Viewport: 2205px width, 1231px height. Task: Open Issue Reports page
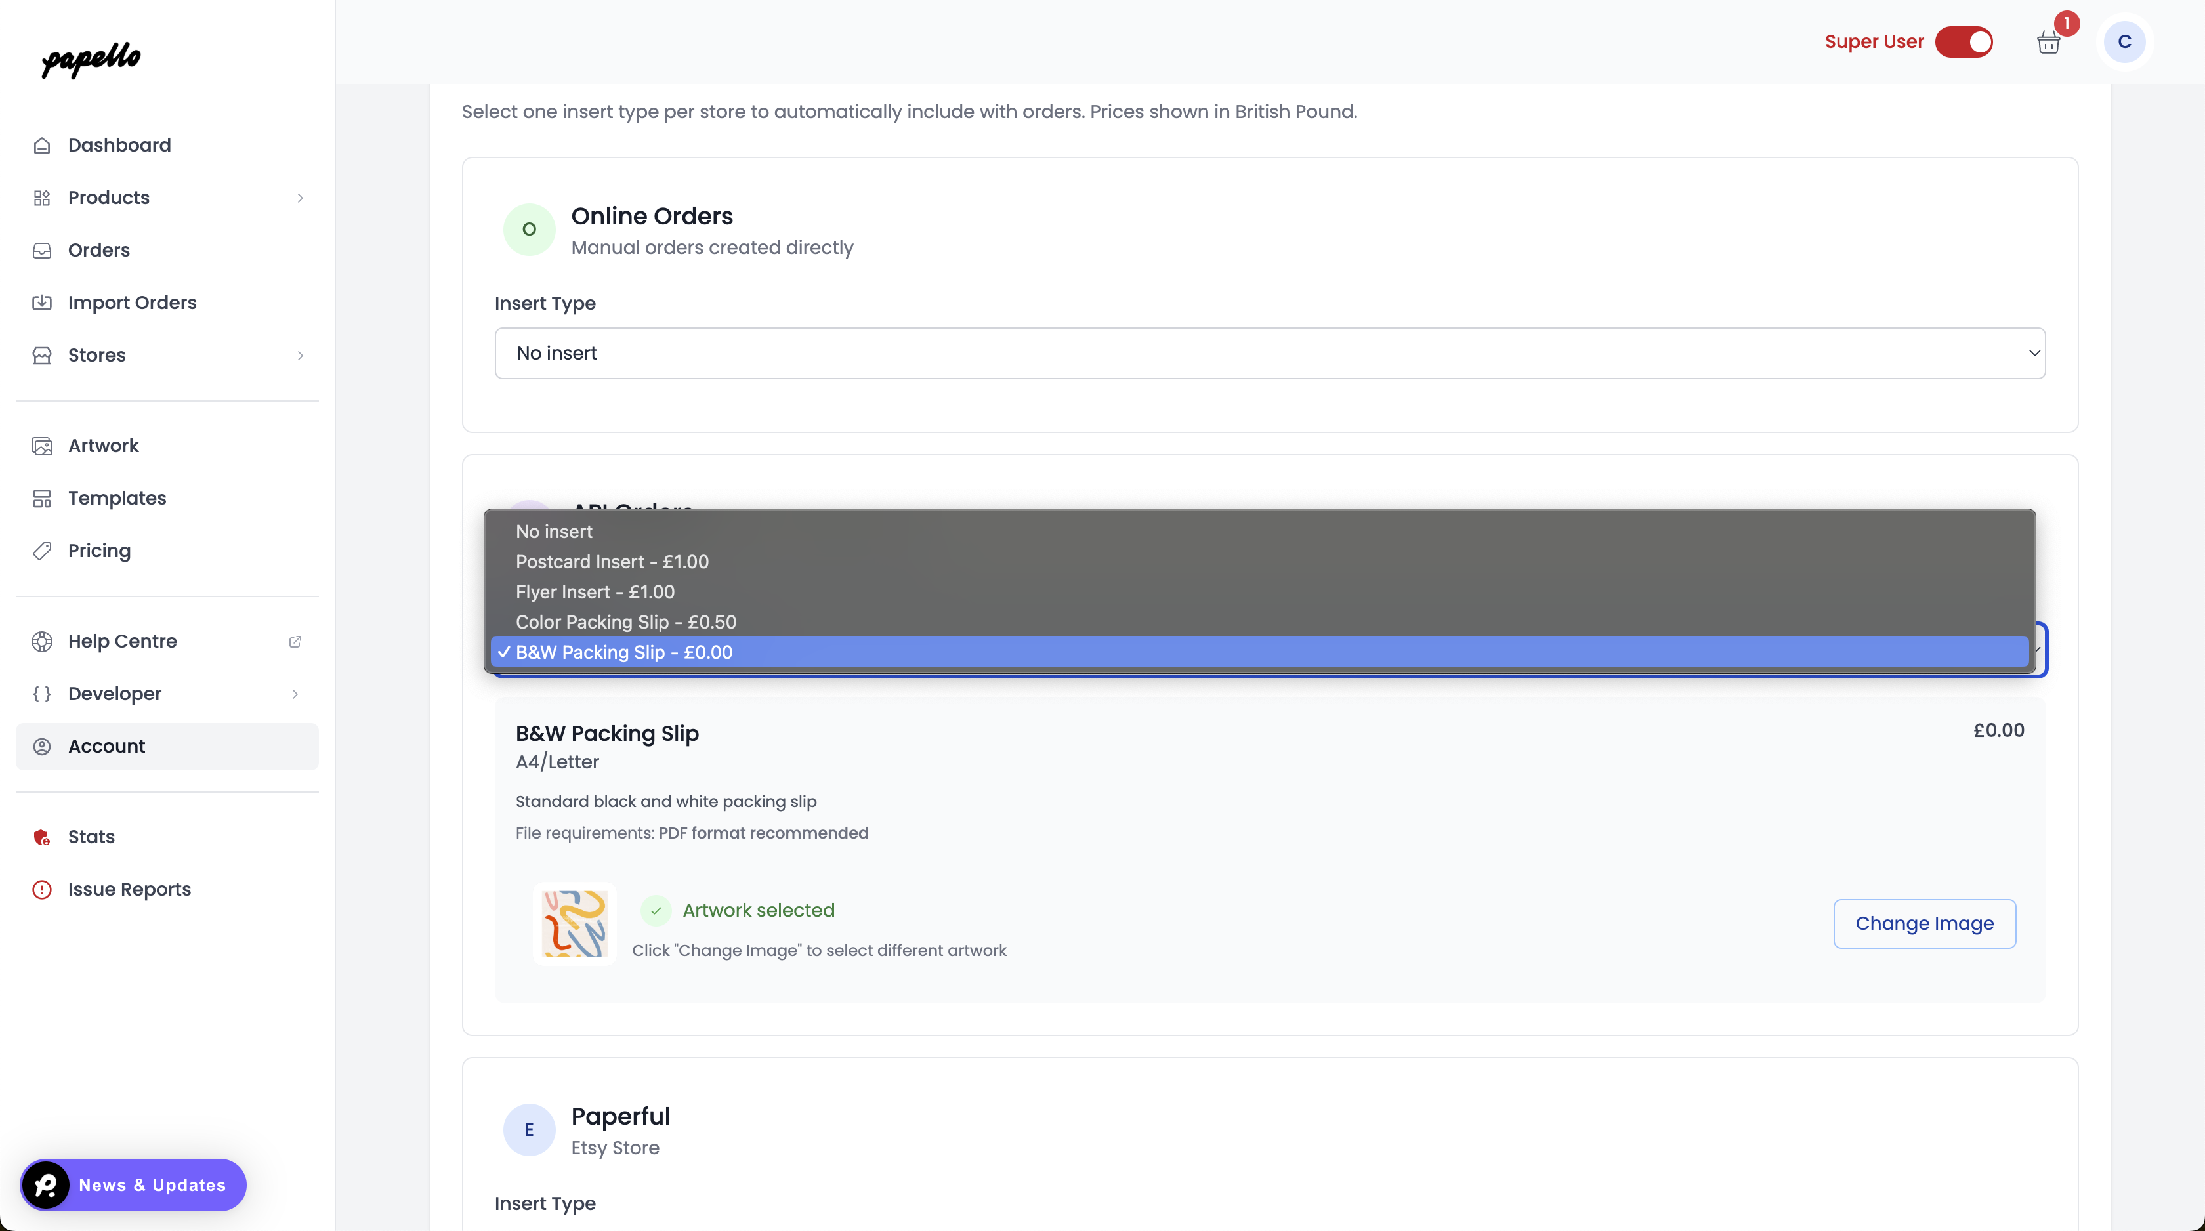[167, 889]
